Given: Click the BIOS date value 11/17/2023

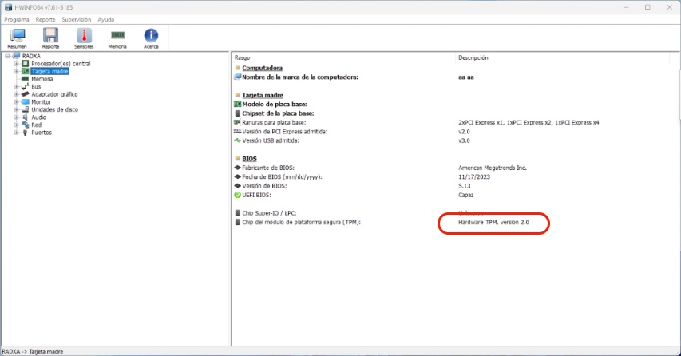Looking at the screenshot, I should tap(474, 176).
